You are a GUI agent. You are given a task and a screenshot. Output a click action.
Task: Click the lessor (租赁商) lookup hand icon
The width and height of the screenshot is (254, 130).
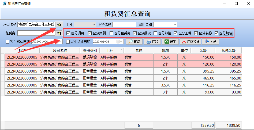(x=59, y=33)
